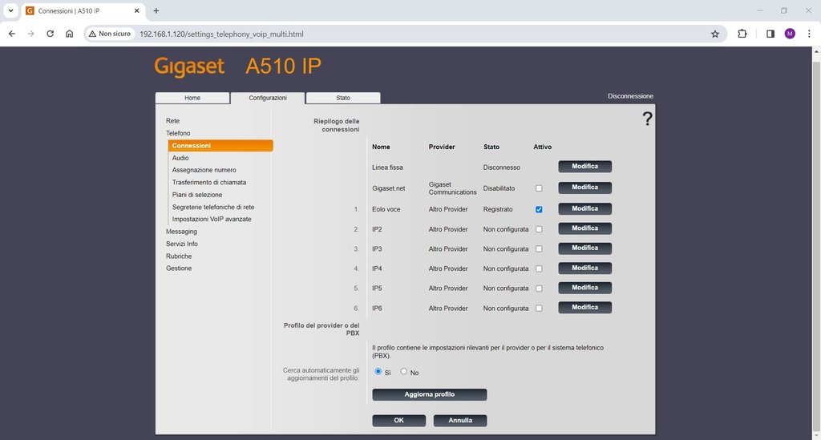821x440 pixels.
Task: Expand the Rete menu in sidebar
Action: (x=172, y=121)
